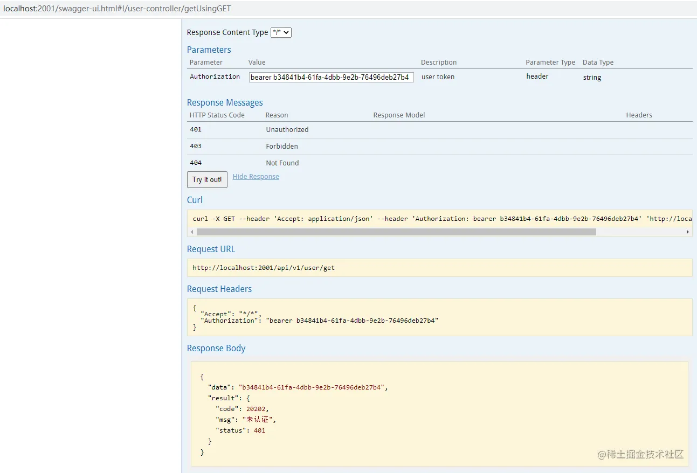
Task: Click the Reason column header
Action: [x=277, y=115]
